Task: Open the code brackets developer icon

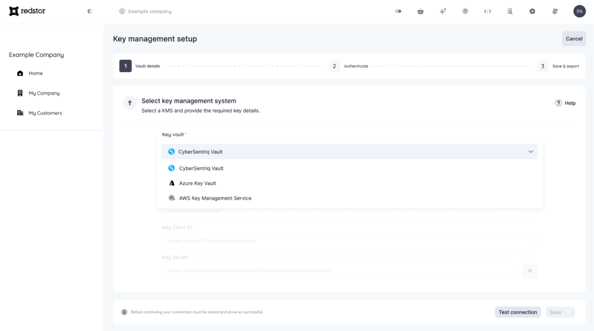Action: pyautogui.click(x=487, y=12)
